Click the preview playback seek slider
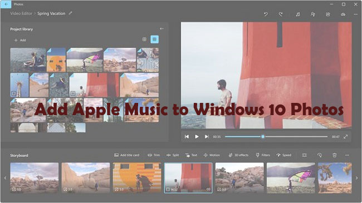This screenshot has width=362, height=203. coord(276,137)
